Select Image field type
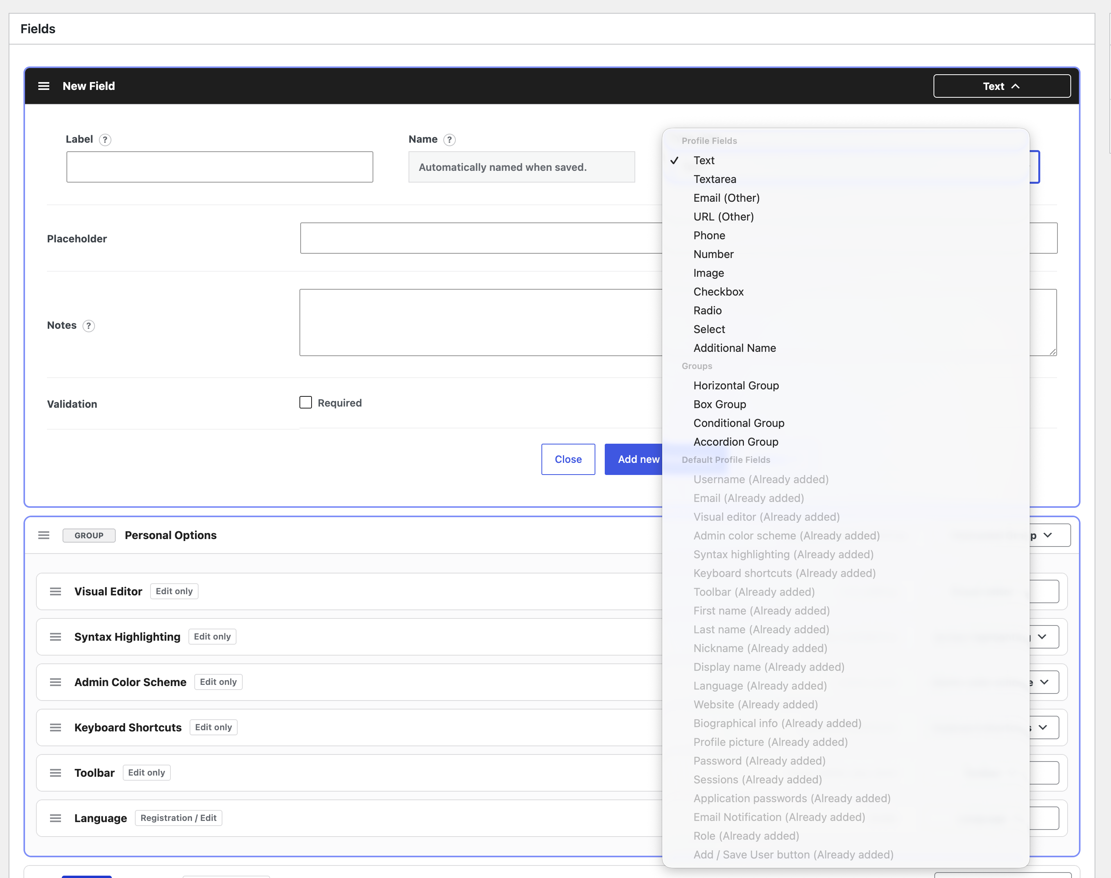Screen dimensions: 1111x878 click(846, 273)
